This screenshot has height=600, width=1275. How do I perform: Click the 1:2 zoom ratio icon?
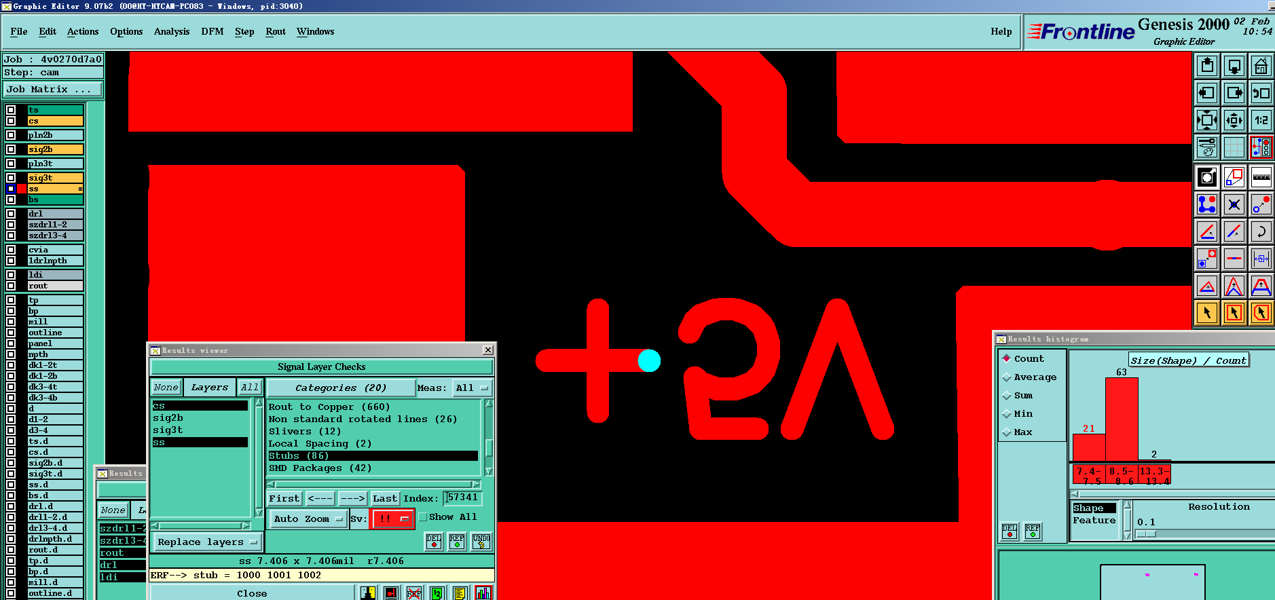click(x=1261, y=120)
